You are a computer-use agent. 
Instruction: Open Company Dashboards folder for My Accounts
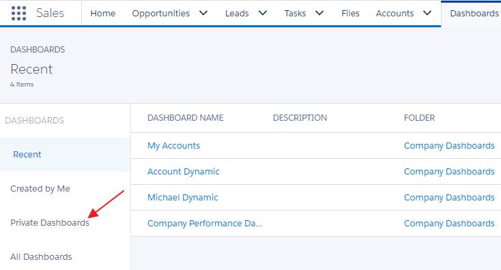point(449,145)
